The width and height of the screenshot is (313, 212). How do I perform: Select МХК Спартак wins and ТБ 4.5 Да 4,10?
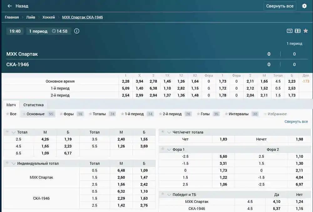click(x=276, y=202)
